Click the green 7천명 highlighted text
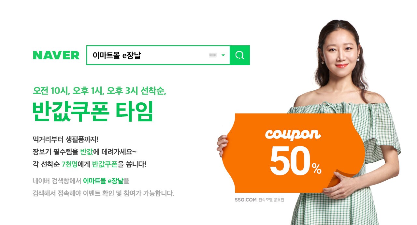 pyautogui.click(x=69, y=164)
